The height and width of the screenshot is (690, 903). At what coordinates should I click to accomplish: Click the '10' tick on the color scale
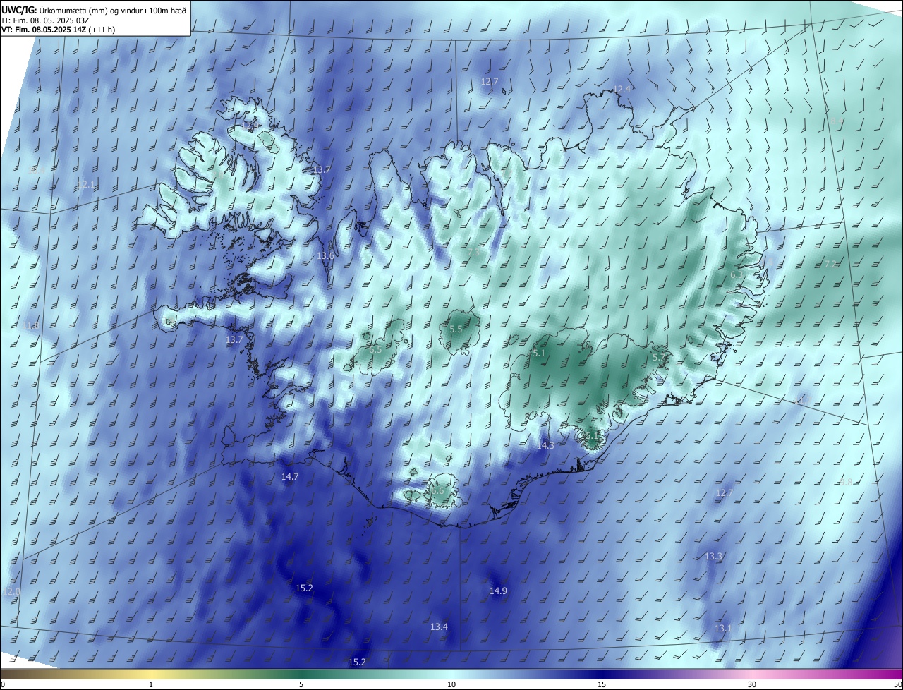451,684
